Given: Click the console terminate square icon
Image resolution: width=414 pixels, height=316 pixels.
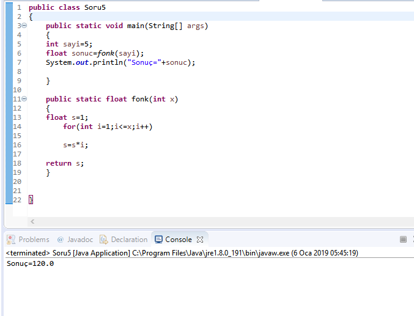Looking at the screenshot, I should pyautogui.click(x=403, y=239).
